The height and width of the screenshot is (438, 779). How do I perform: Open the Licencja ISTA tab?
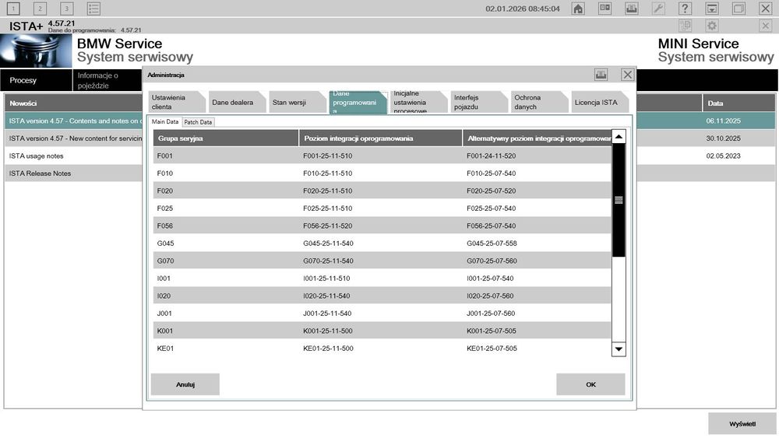tap(600, 102)
